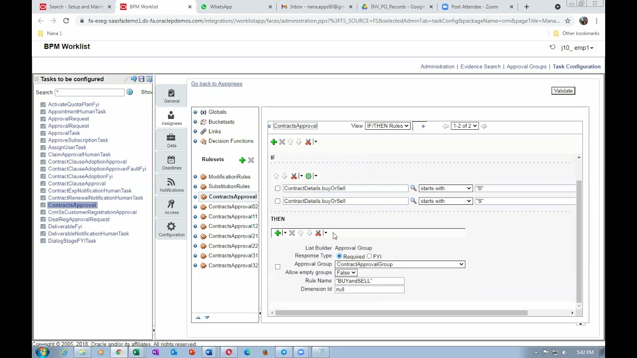Viewport: 637px width, 358px height.
Task: Open the View IF/THEN Rules dropdown
Action: click(387, 126)
